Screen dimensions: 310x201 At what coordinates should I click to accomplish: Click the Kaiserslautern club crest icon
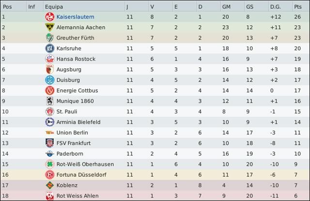[x=48, y=17]
